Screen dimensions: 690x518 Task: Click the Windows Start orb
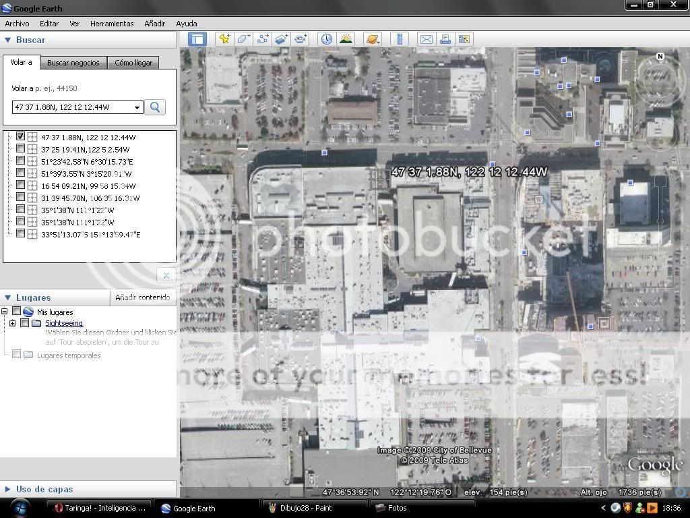click(19, 508)
